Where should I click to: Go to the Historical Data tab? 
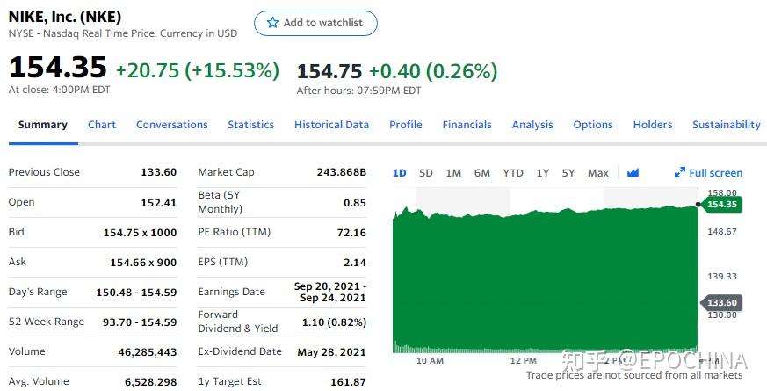(x=331, y=125)
